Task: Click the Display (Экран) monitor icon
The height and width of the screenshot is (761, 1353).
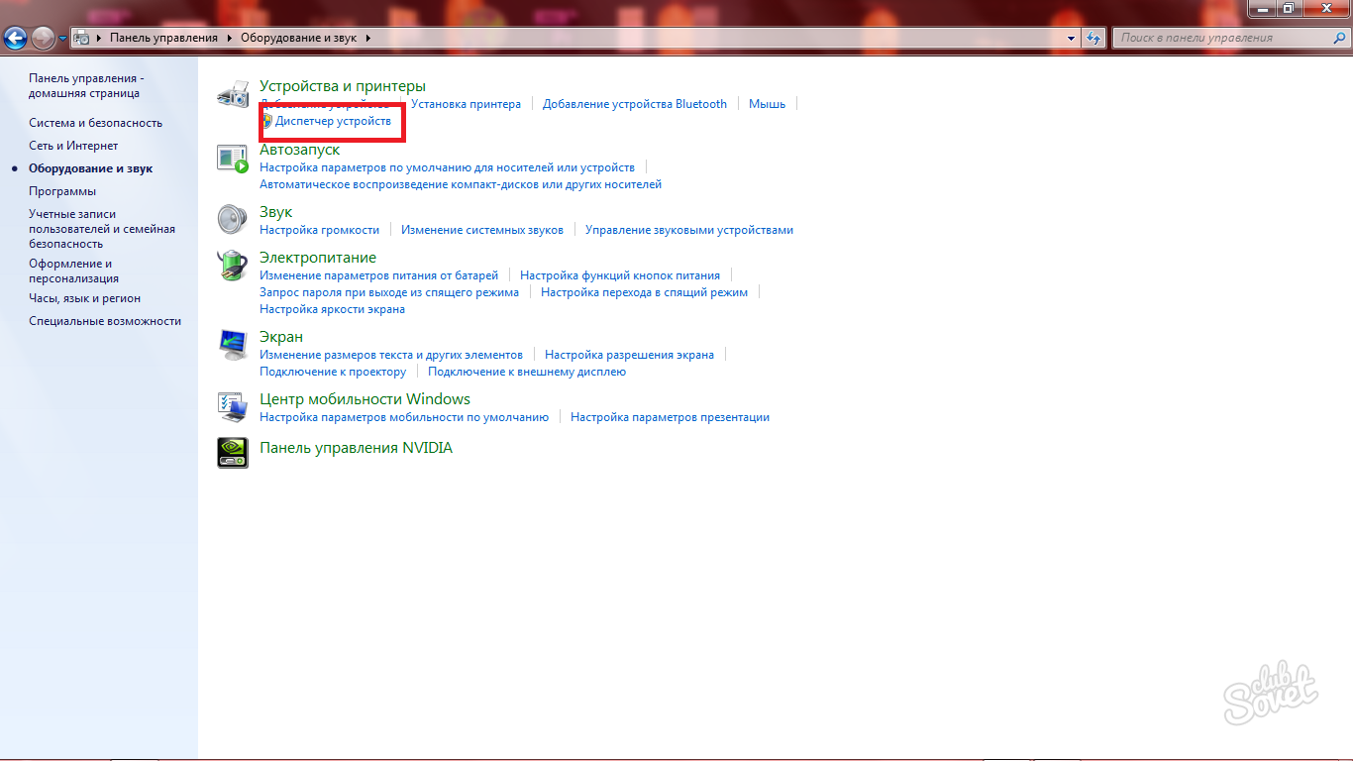Action: (233, 345)
